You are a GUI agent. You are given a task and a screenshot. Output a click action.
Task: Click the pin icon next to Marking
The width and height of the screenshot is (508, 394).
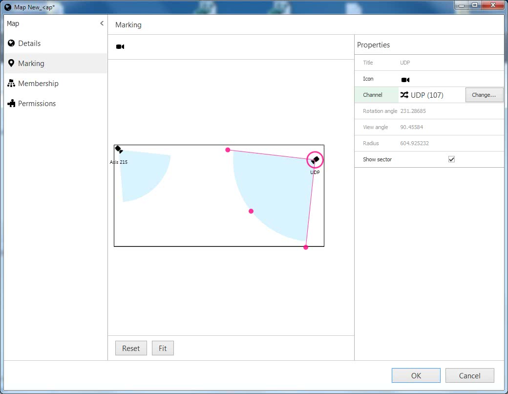click(x=11, y=64)
